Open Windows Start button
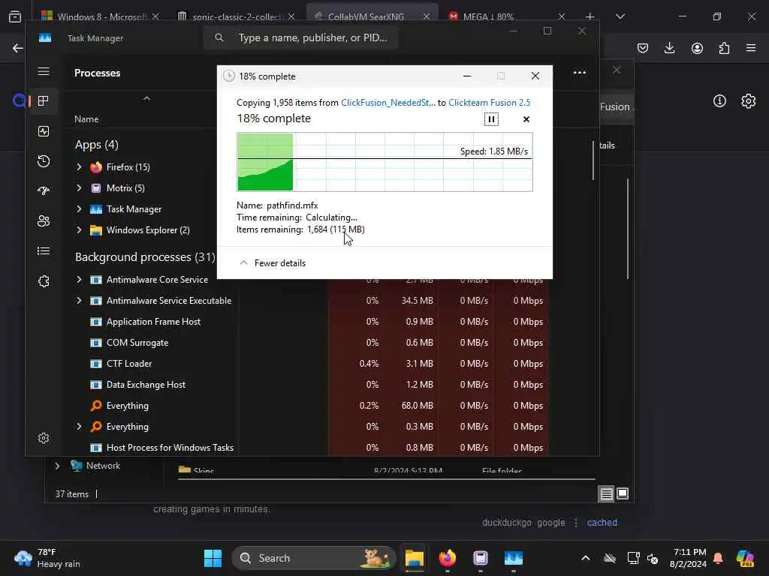 point(213,558)
